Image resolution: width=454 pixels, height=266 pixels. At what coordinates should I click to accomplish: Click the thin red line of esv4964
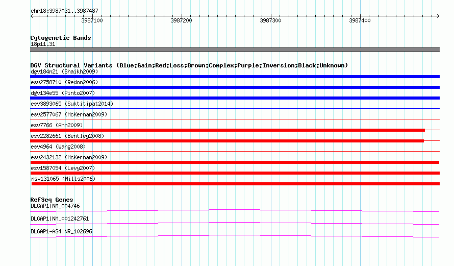(235, 151)
